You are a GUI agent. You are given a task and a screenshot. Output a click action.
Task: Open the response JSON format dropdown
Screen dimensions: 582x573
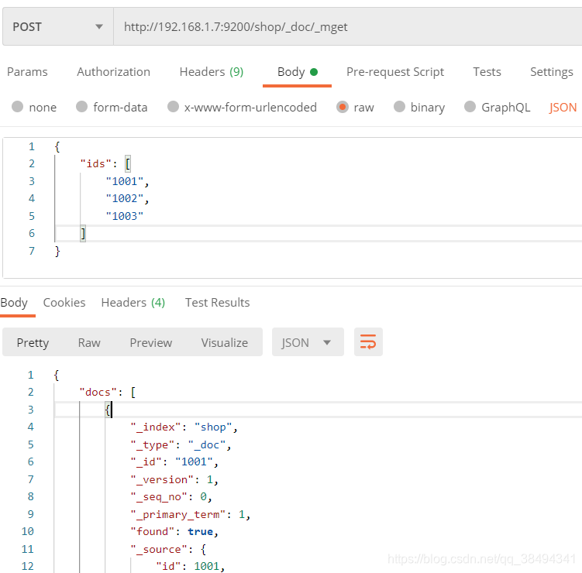pos(307,342)
